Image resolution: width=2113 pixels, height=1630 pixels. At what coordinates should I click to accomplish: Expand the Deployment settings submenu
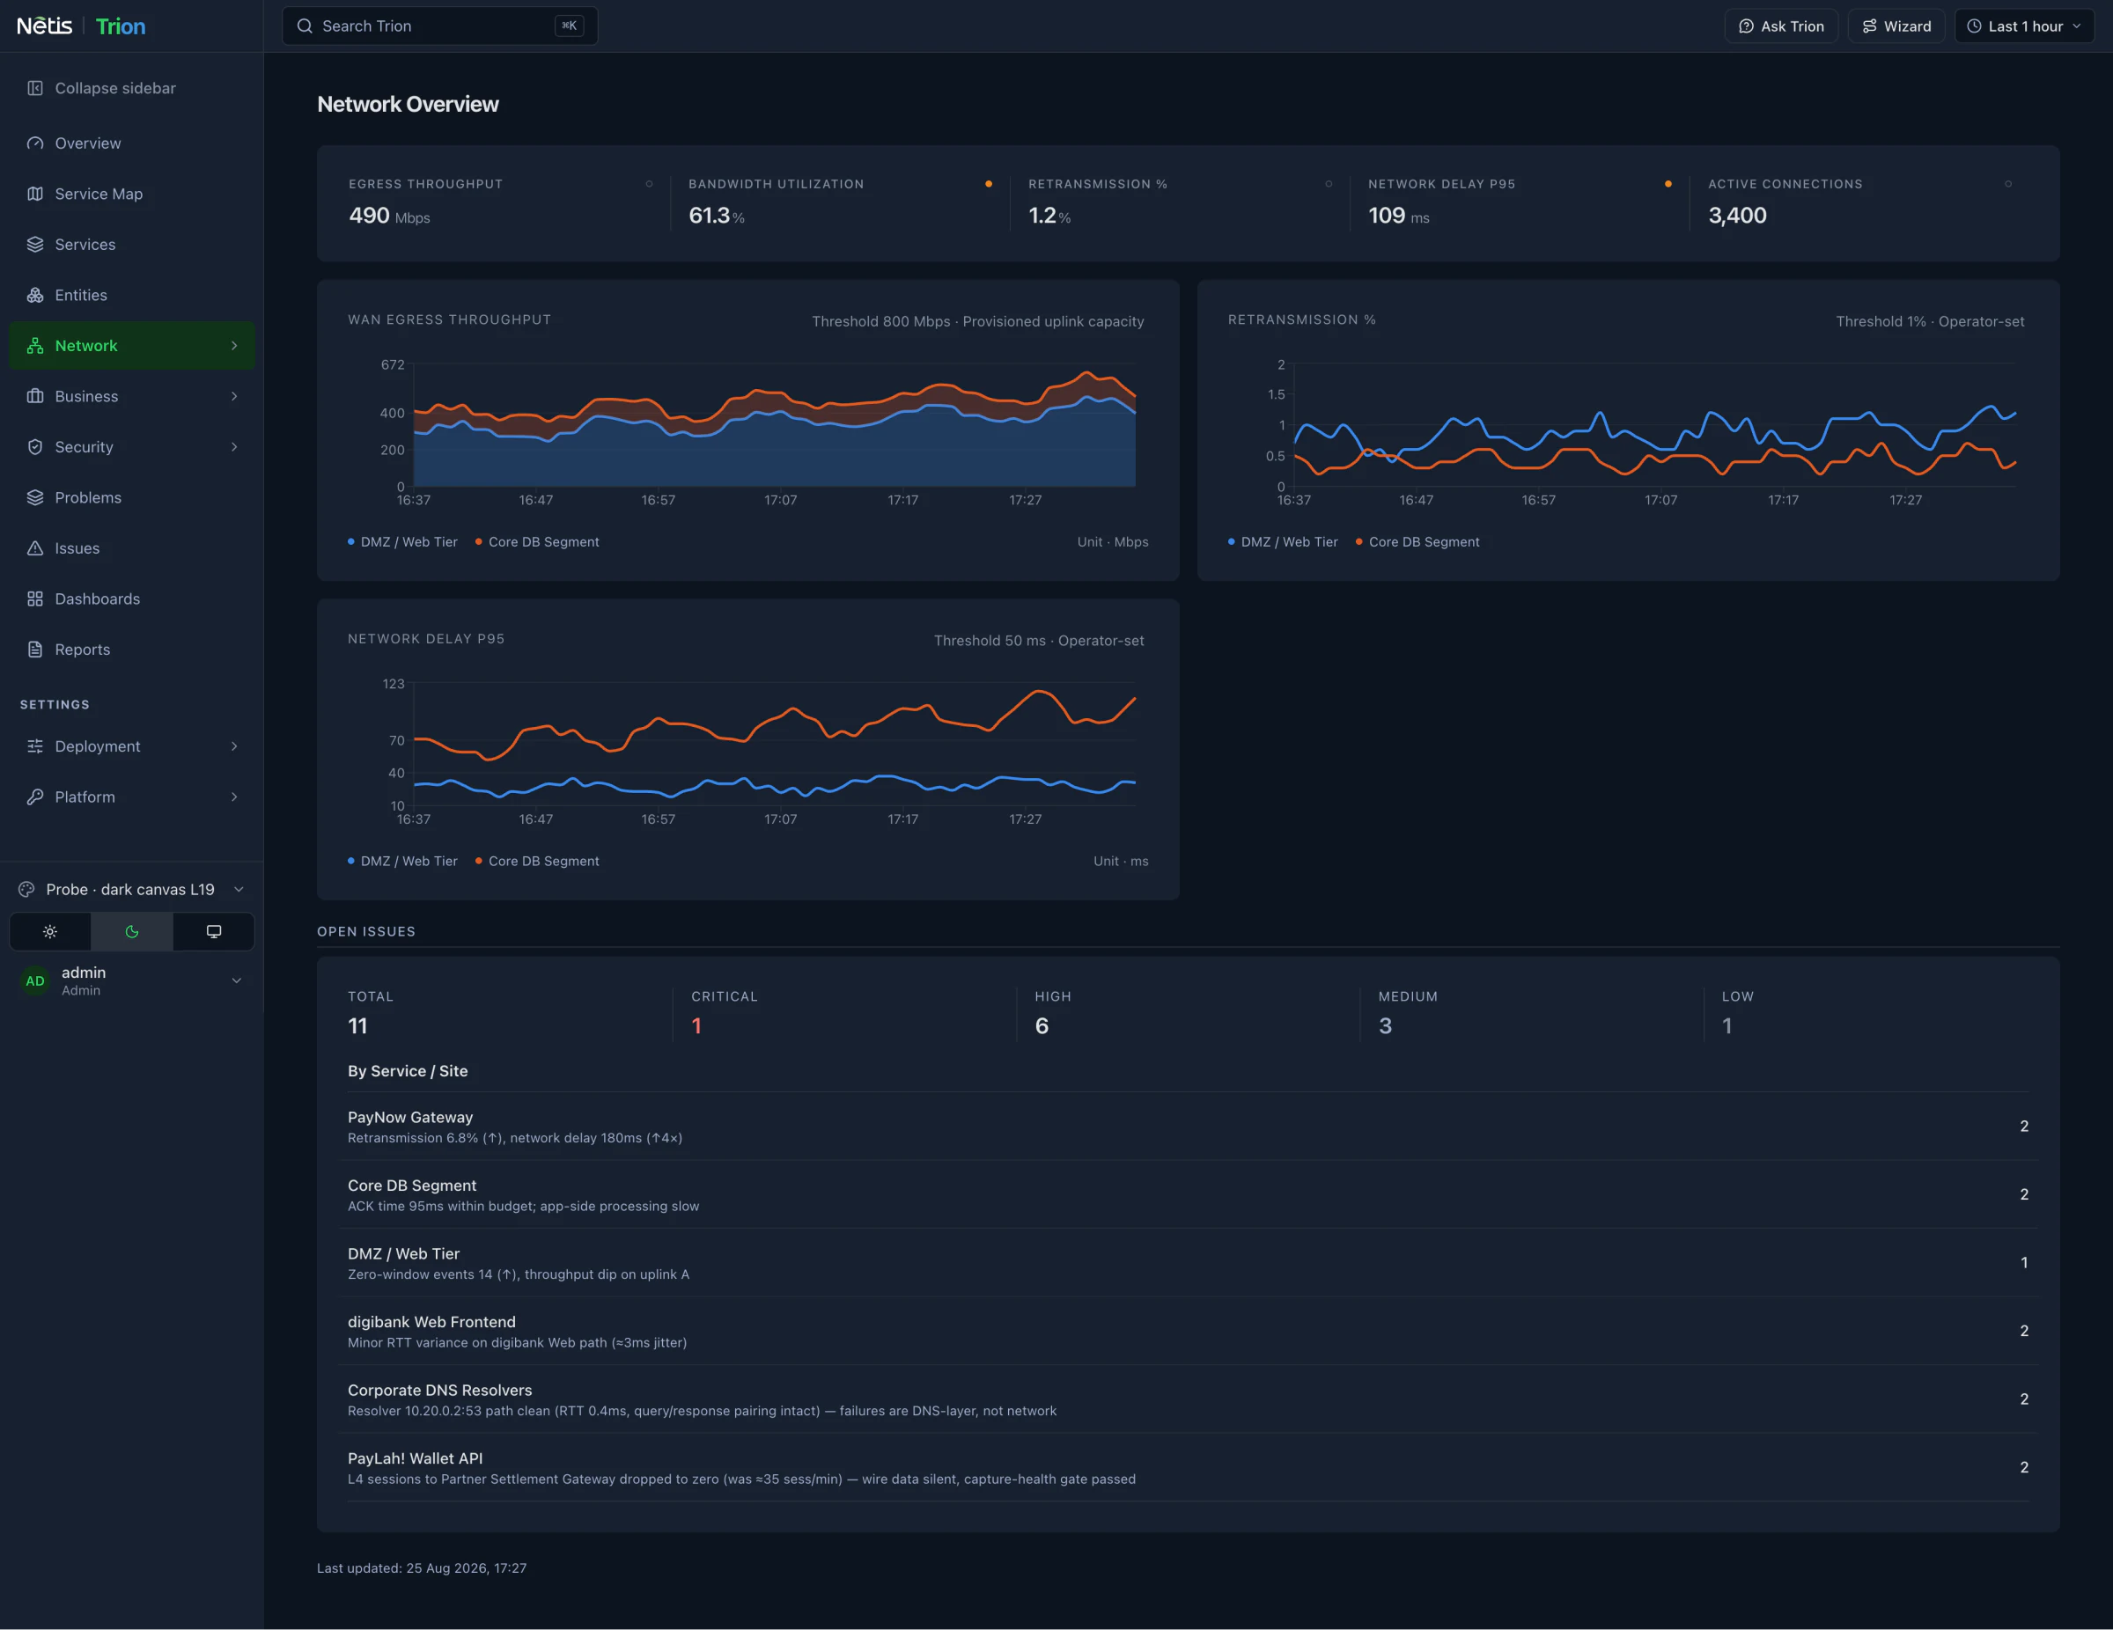[x=131, y=745]
